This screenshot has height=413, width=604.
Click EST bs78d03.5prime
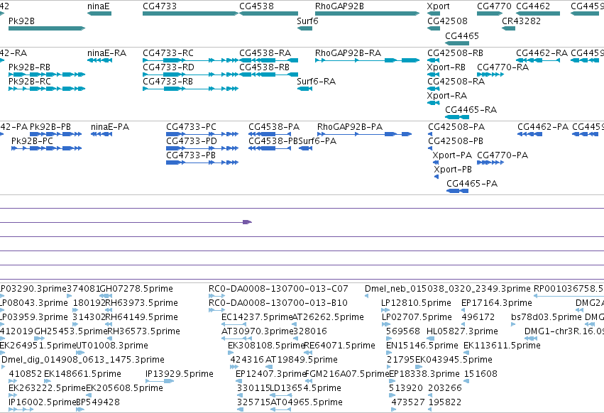[547, 317]
